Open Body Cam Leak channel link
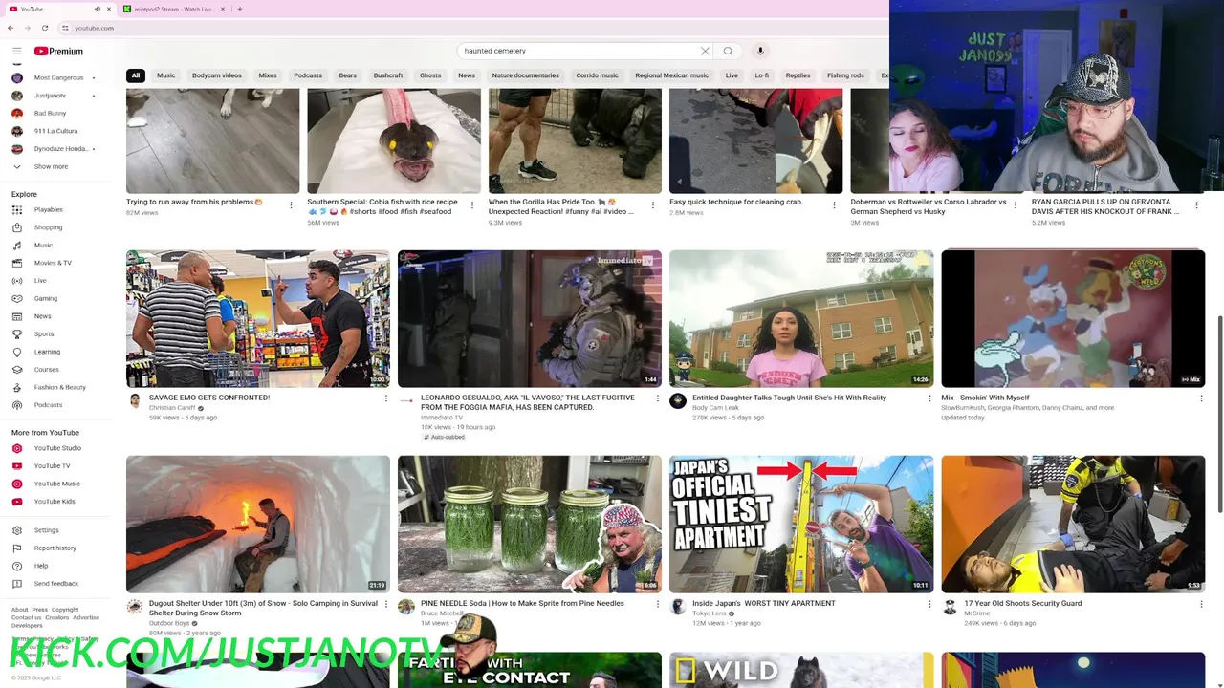Screen dimensions: 1224x688 (x=715, y=408)
